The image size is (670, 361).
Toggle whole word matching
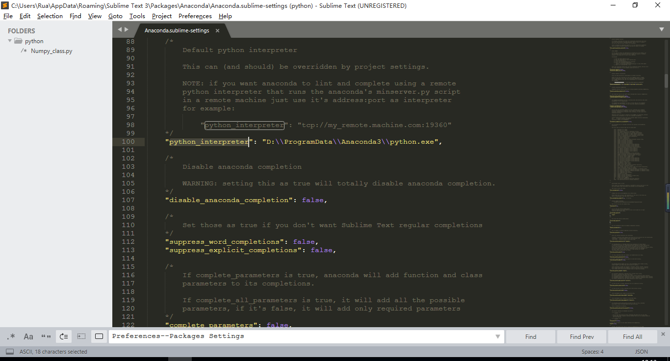(x=45, y=336)
